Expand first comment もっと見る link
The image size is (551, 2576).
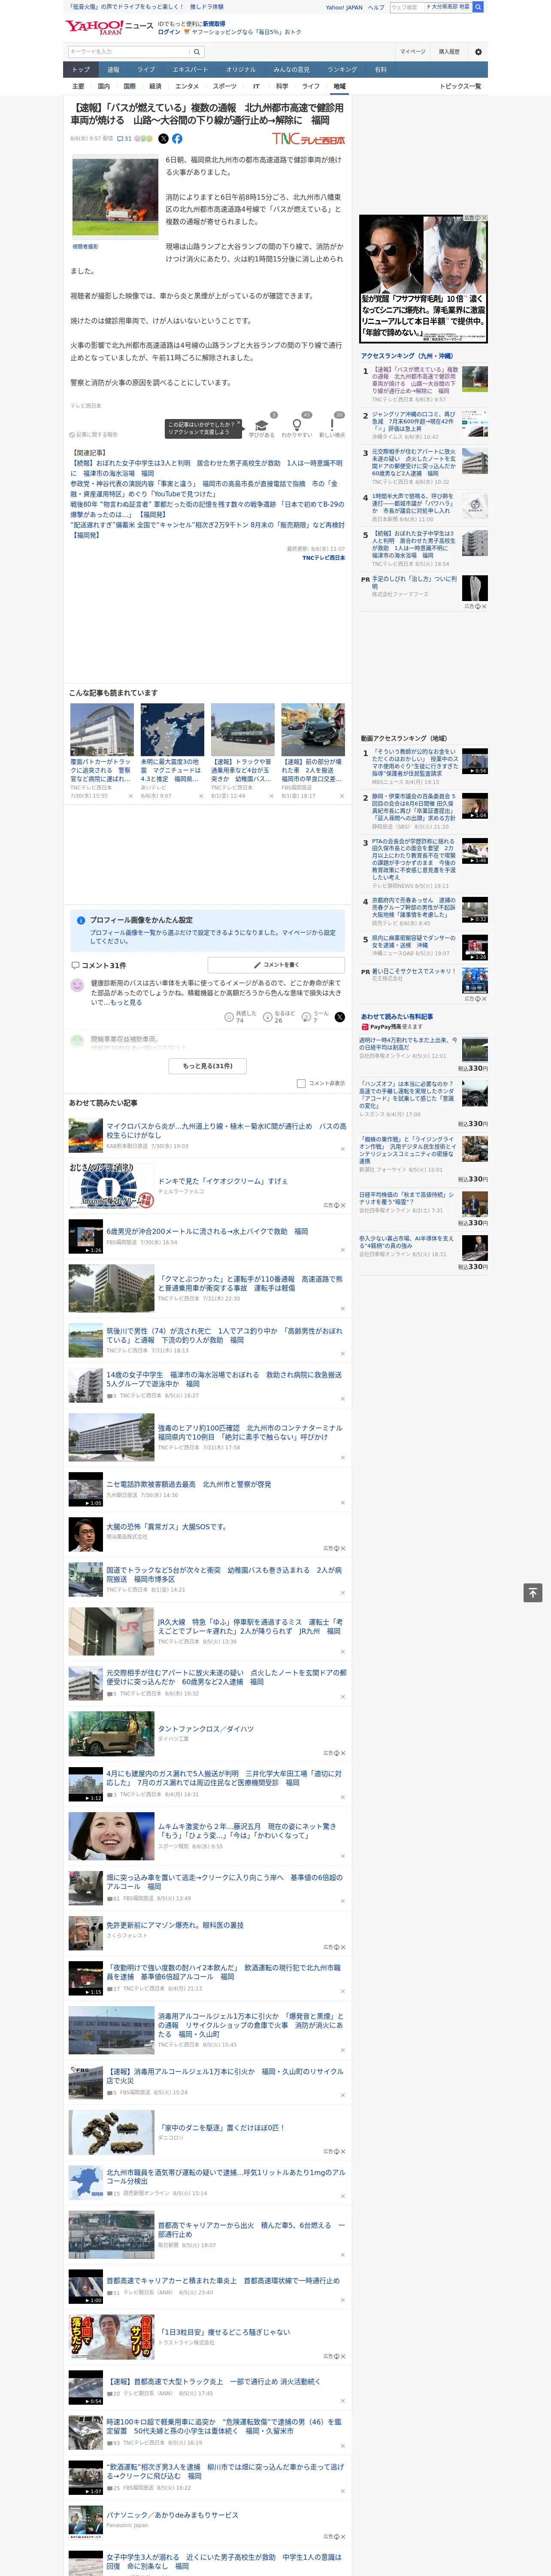click(126, 1002)
